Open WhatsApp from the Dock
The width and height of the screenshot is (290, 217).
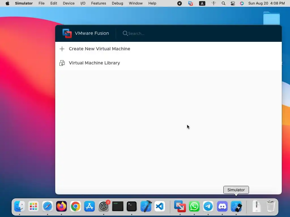[x=194, y=206]
